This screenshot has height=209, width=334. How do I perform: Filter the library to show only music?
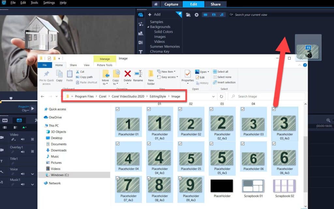pos(222,14)
